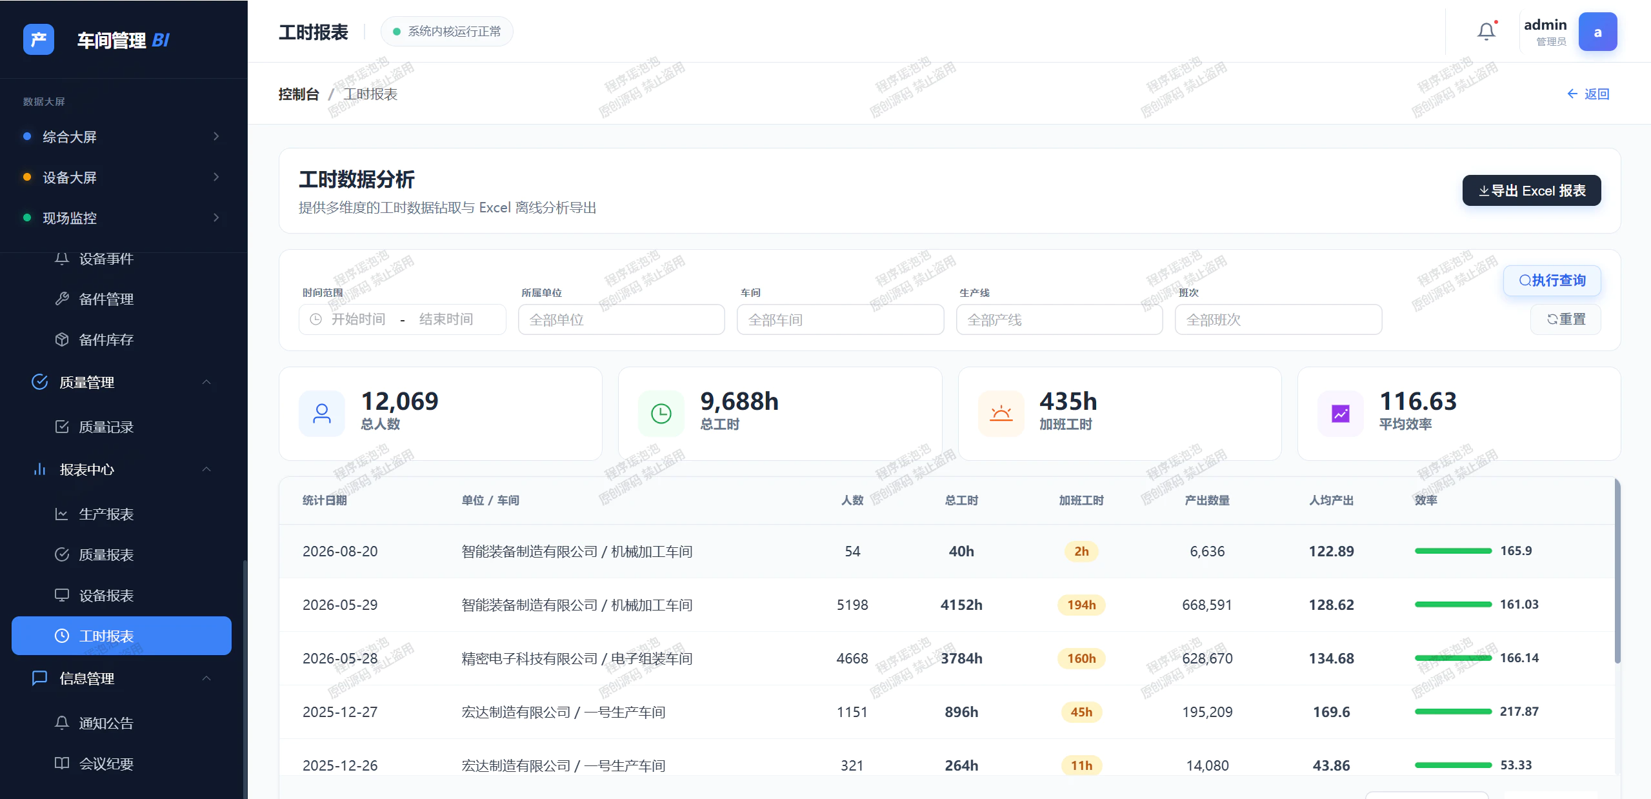The image size is (1651, 799).
Task: Click the 设备事件 bell icon
Action: (x=62, y=259)
